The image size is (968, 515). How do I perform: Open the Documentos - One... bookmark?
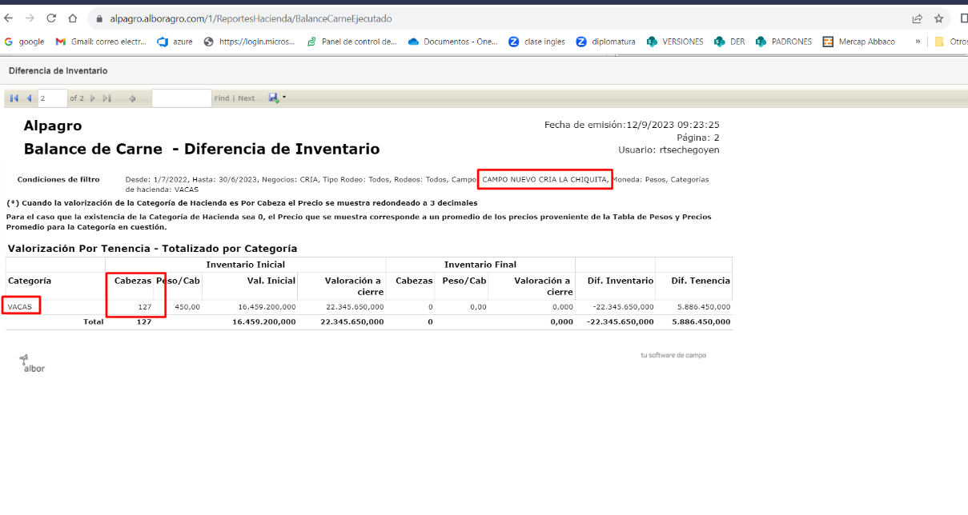point(452,42)
